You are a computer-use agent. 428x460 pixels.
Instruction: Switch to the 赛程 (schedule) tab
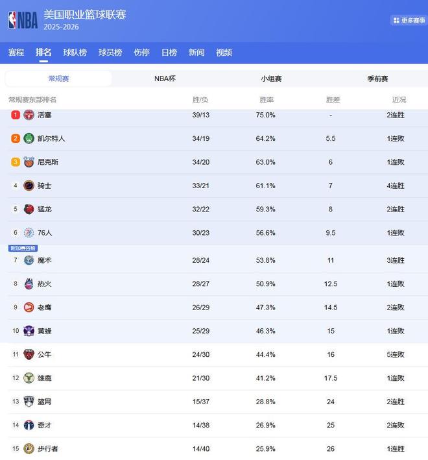coord(16,53)
